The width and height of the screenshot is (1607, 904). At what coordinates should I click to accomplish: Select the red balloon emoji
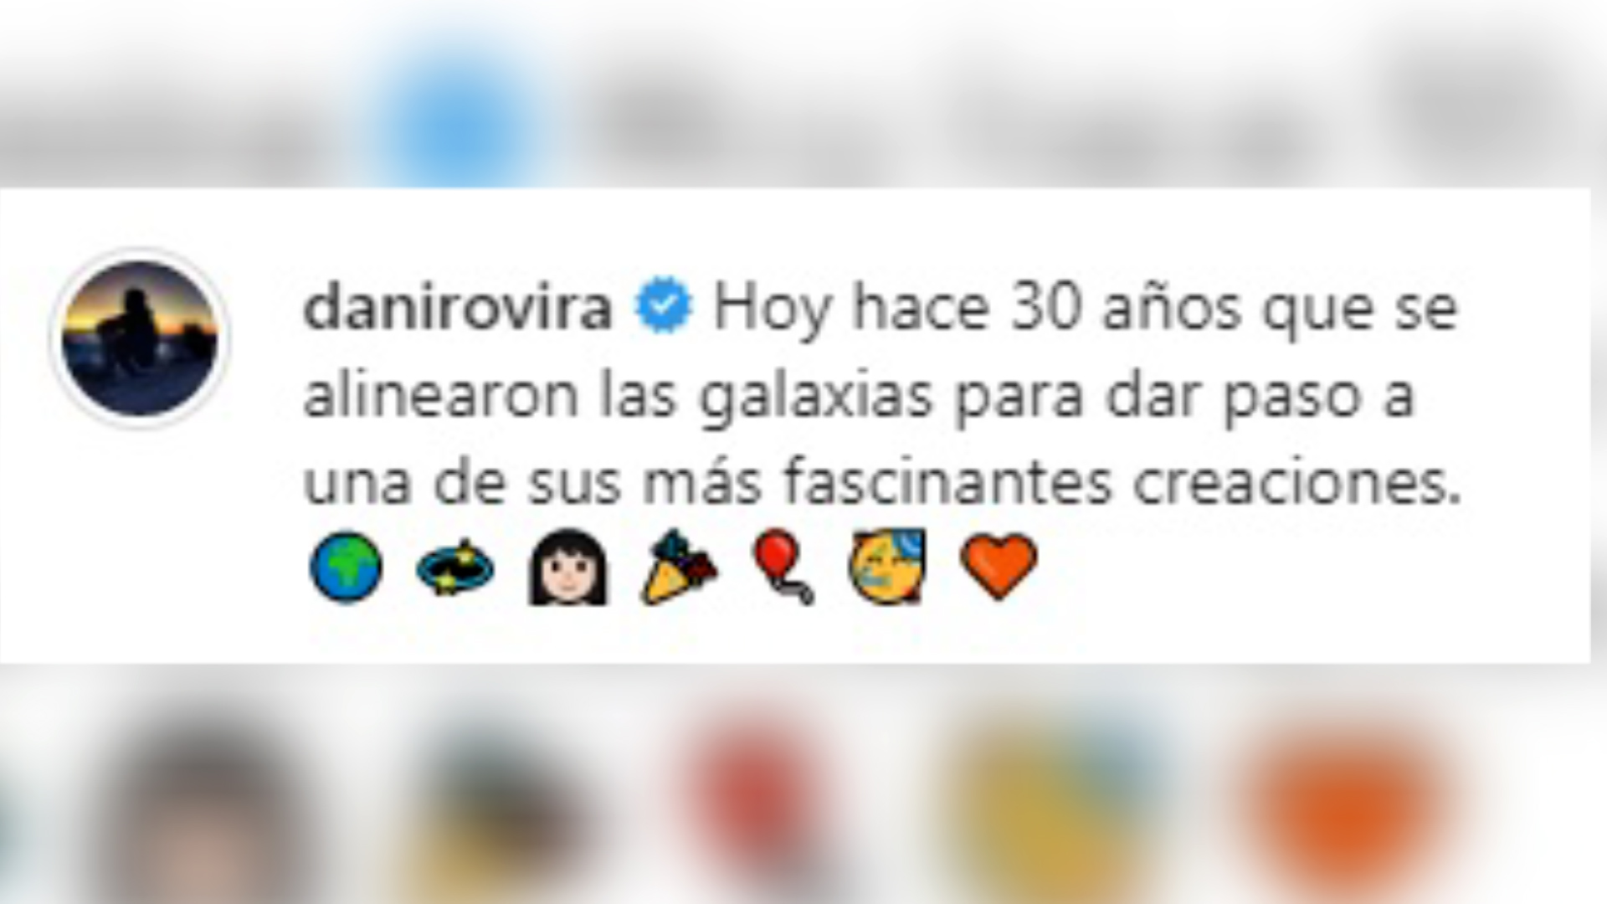[783, 567]
